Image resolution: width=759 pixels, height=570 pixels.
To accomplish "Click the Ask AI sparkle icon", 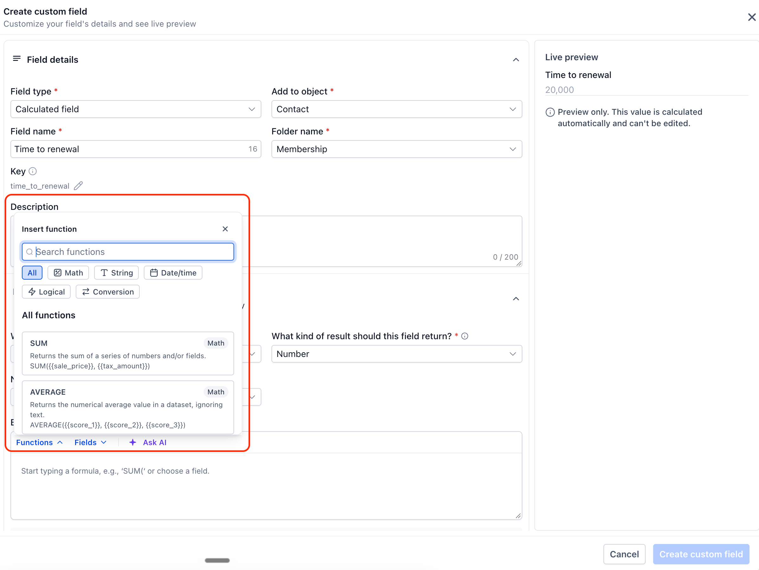I will coord(133,442).
